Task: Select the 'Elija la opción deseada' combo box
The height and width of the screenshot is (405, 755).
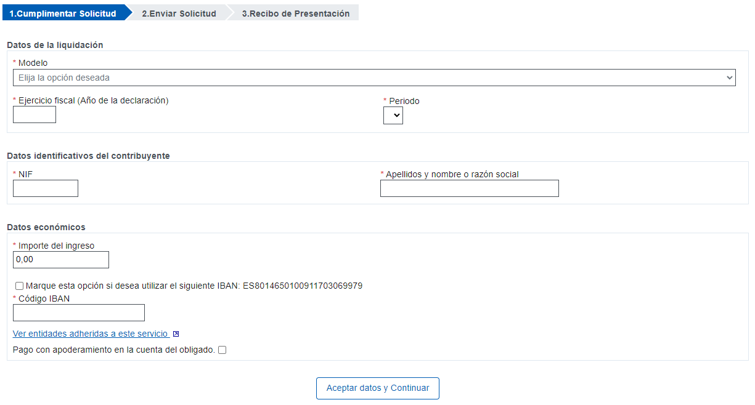Action: (374, 78)
